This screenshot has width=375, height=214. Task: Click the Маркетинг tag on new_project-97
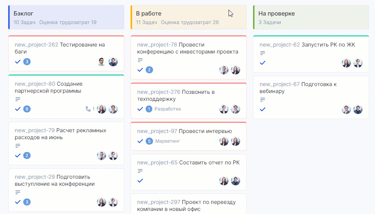click(x=167, y=141)
